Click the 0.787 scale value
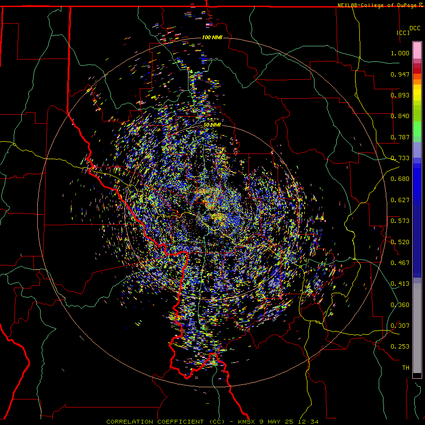425x425 pixels. pos(400,137)
